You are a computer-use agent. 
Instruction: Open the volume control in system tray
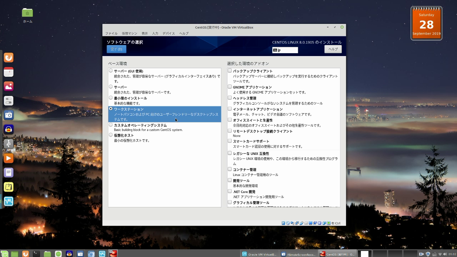click(x=445, y=254)
